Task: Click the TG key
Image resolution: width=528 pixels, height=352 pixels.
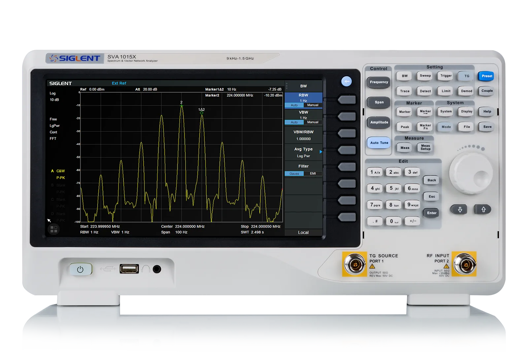Action: point(466,76)
